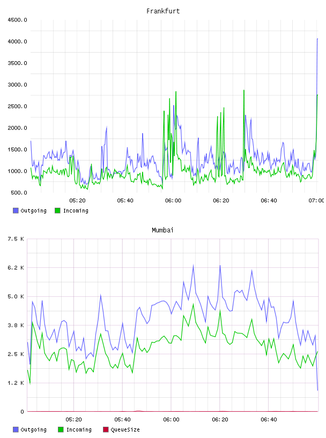
Task: Click the Outgoing label in Mumbai legend
Action: [x=33, y=430]
